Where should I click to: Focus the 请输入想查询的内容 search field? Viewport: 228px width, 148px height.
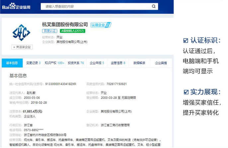(x=99, y=6)
